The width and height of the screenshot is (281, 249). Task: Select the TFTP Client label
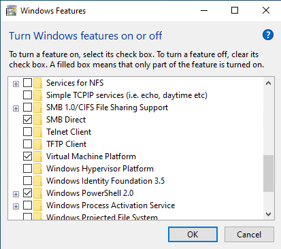coord(67,144)
